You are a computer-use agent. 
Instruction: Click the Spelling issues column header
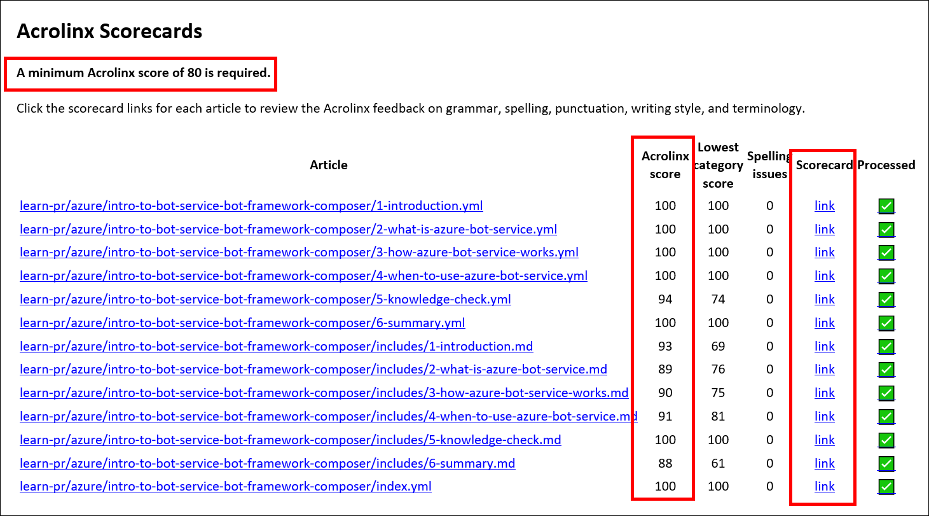click(x=769, y=165)
